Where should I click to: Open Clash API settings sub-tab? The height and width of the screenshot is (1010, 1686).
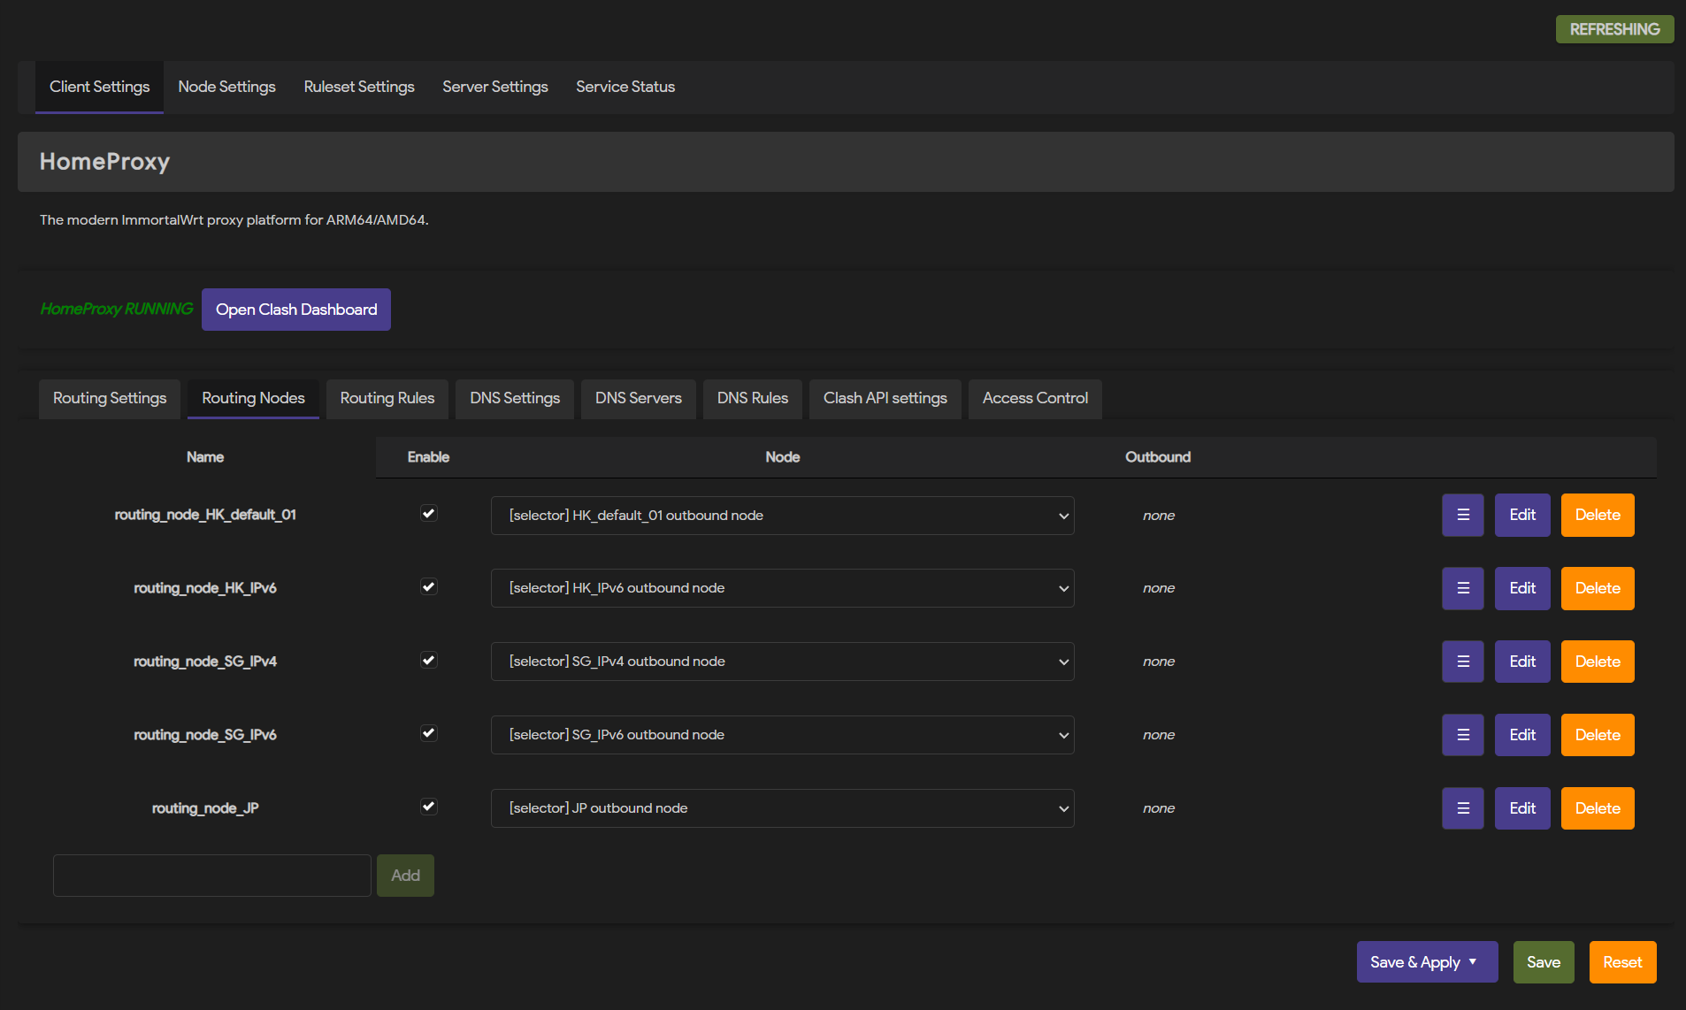pos(885,398)
